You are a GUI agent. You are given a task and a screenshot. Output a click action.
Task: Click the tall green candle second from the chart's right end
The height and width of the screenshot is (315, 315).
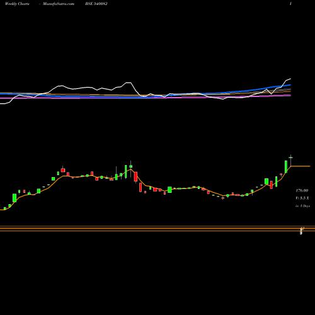(286, 167)
